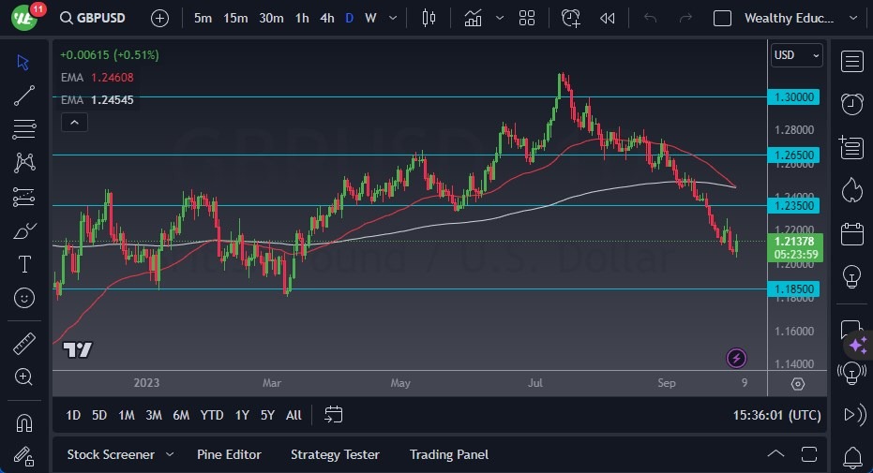Collapse the indicator legend on chart

73,122
